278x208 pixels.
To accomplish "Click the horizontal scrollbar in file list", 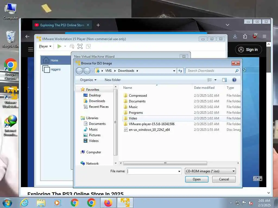I will click(165, 163).
